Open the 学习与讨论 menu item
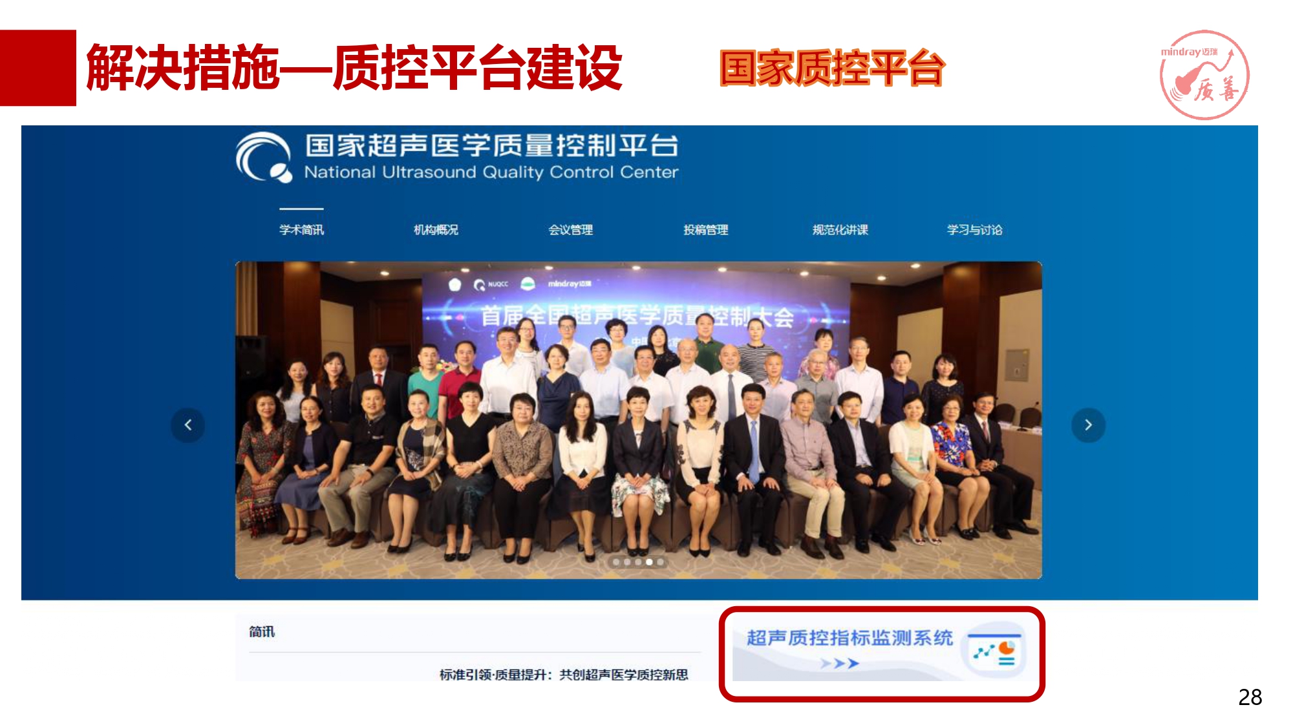 coord(974,229)
